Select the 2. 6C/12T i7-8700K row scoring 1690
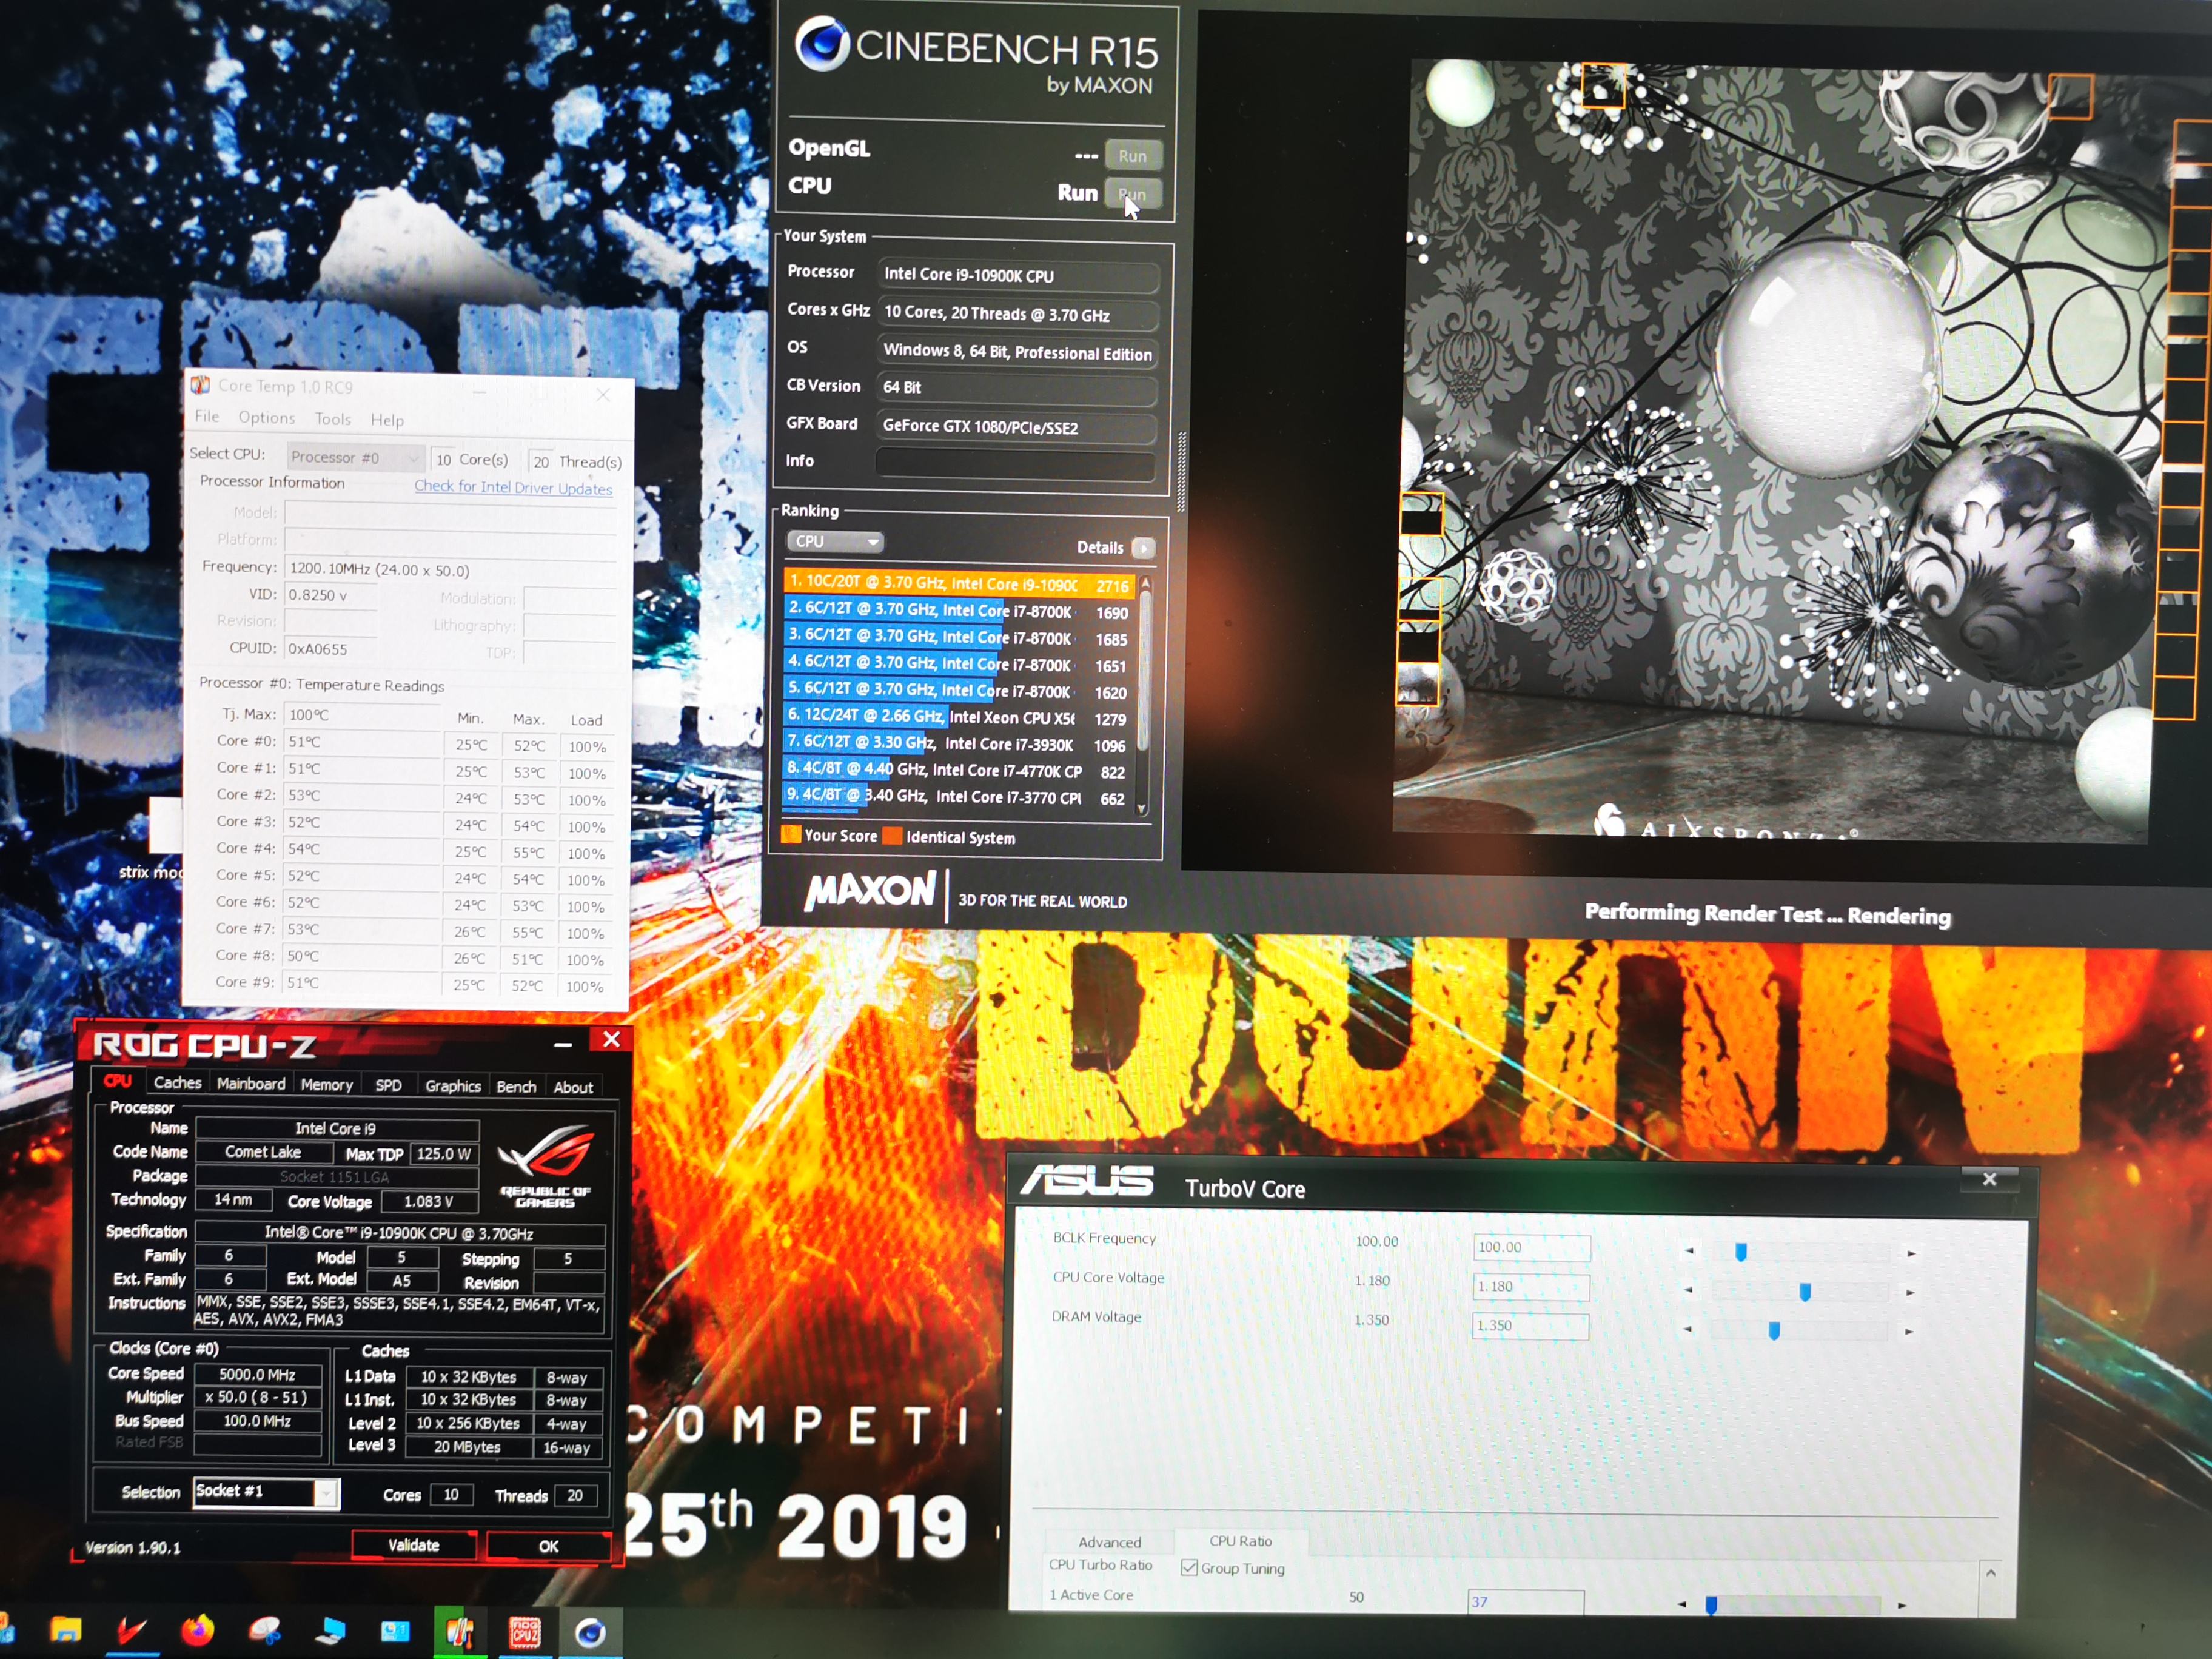Image resolution: width=2212 pixels, height=1659 pixels. click(x=957, y=610)
